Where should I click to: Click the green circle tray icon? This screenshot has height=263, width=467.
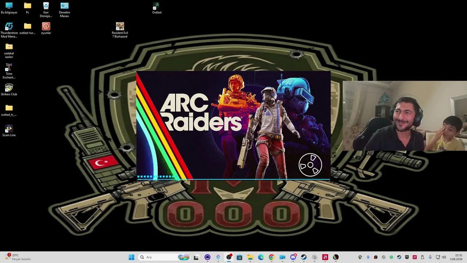tap(391, 257)
